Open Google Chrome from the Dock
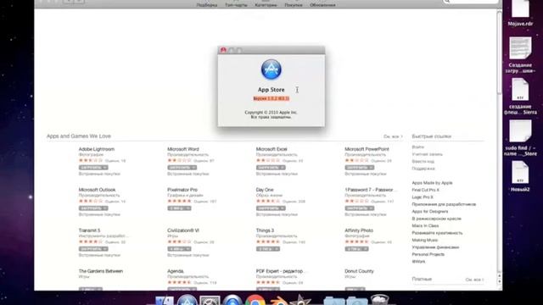 point(255,300)
